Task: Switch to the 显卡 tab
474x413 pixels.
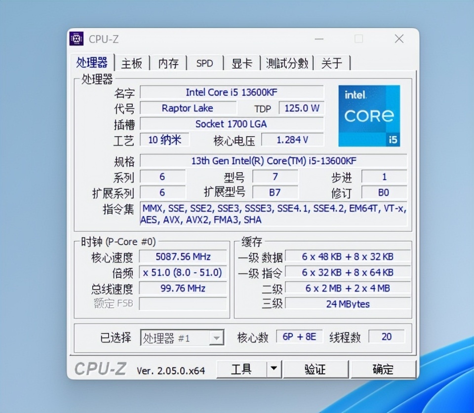Action: 241,63
